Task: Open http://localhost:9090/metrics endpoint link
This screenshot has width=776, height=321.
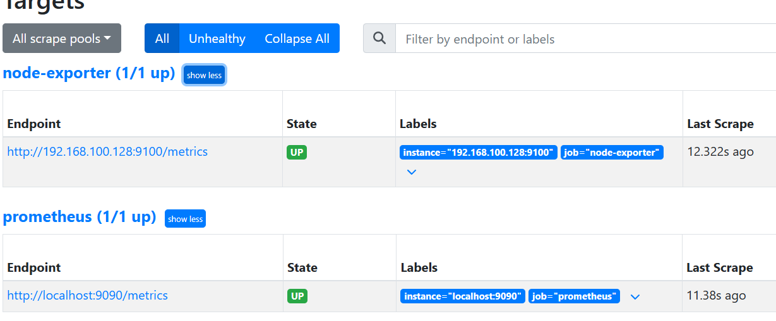Action: [x=88, y=295]
